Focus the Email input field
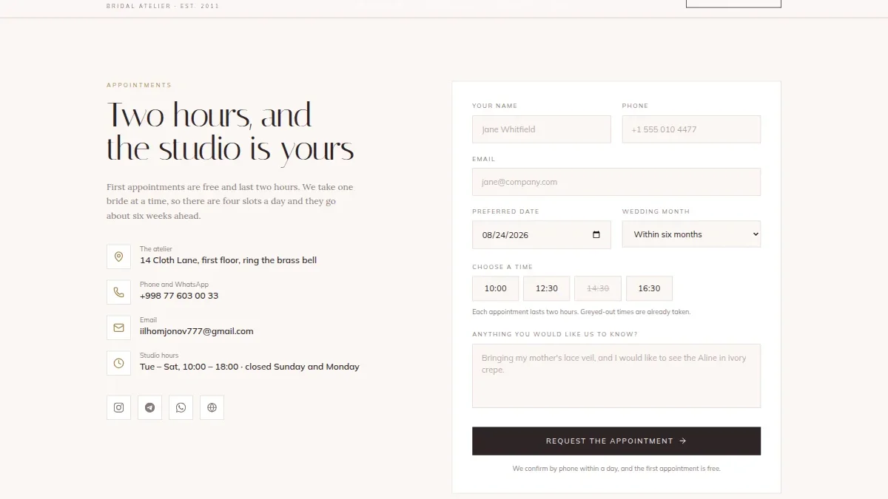Image resolution: width=888 pixels, height=499 pixels. pos(616,182)
